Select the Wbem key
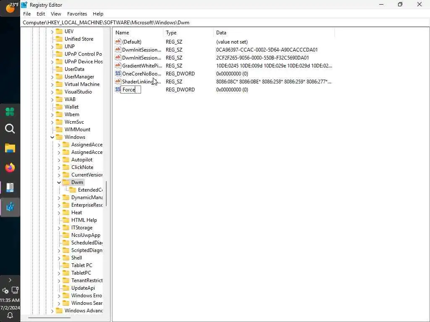The width and height of the screenshot is (430, 322). point(72,114)
